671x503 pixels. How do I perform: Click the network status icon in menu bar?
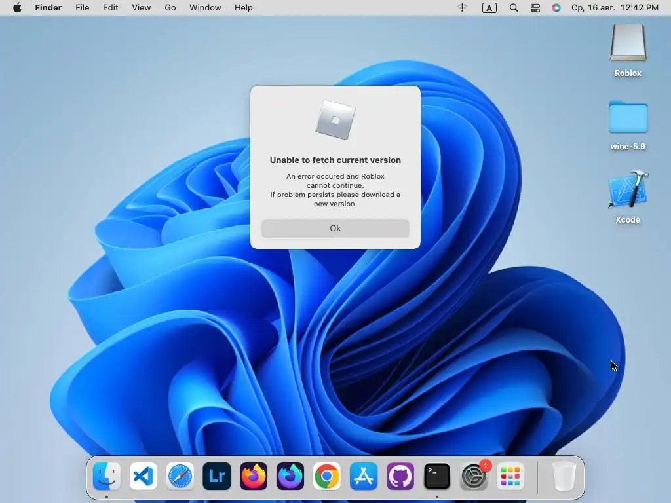pyautogui.click(x=462, y=8)
